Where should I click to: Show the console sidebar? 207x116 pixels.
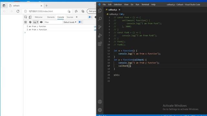pyautogui.click(x=26, y=22)
